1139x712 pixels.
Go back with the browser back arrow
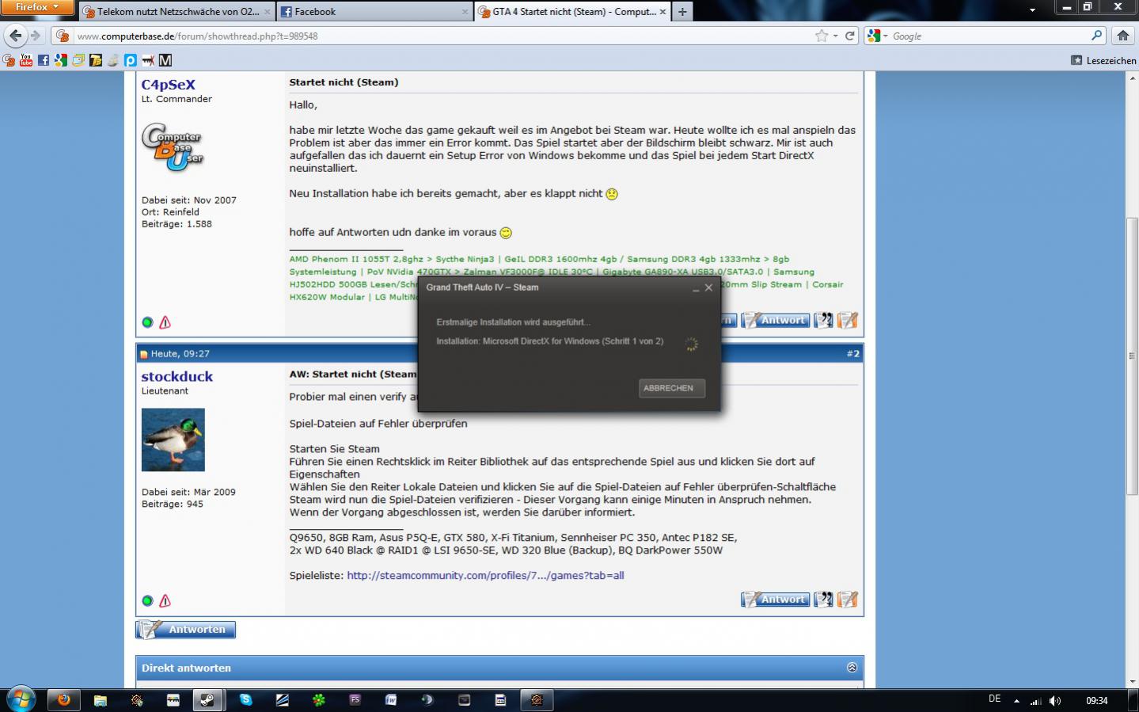[16, 36]
